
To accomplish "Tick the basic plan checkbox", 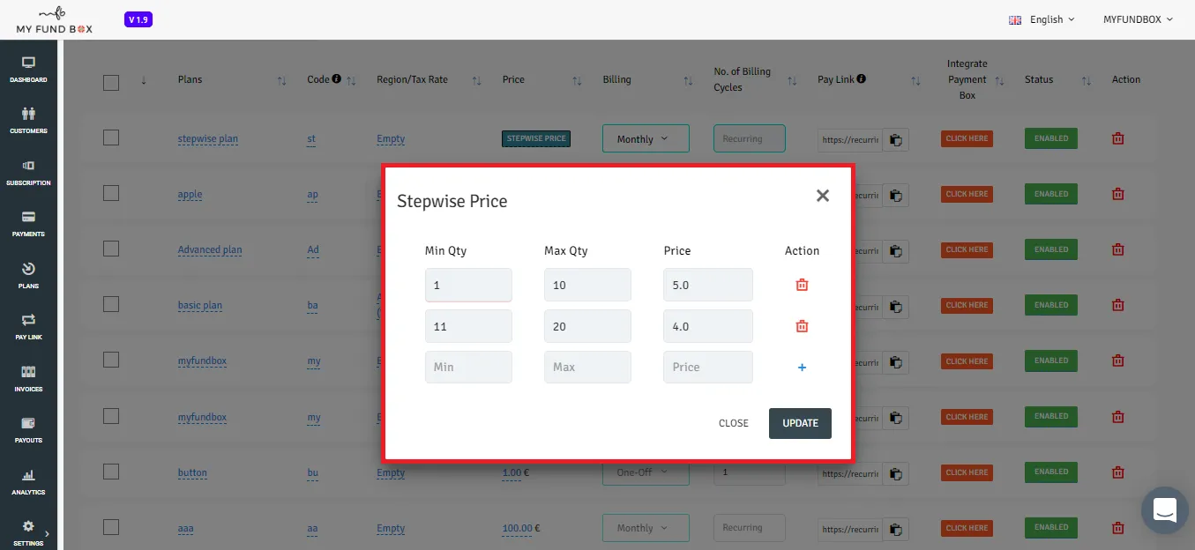I will 111,304.
